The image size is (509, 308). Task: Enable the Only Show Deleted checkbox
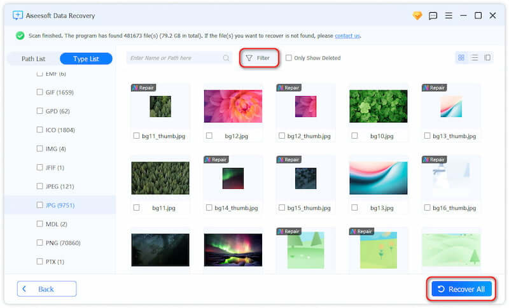point(289,58)
